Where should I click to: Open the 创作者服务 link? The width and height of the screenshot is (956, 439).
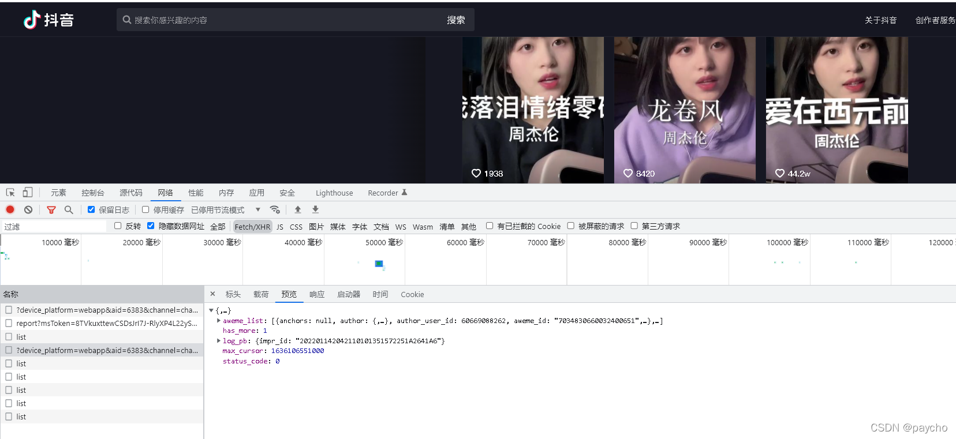point(935,20)
